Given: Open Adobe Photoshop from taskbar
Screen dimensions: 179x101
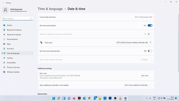Looking at the screenshot, I should point(110,98).
